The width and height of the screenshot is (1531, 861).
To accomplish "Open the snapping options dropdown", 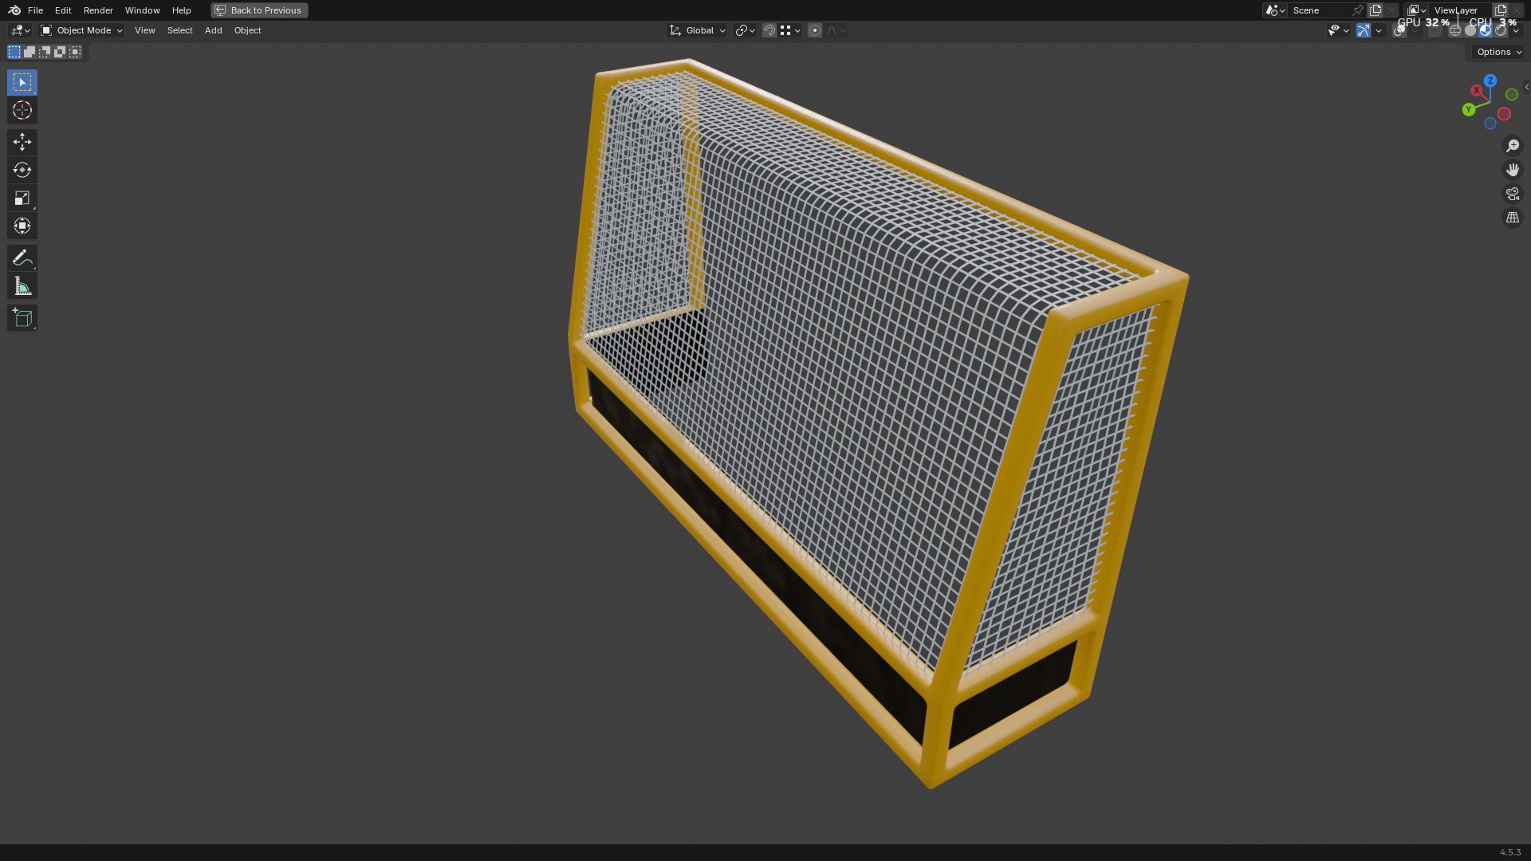I will 790,30.
